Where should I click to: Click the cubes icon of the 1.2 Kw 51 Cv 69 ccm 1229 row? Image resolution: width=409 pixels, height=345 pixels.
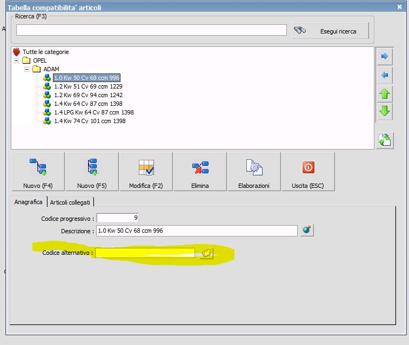(x=47, y=86)
